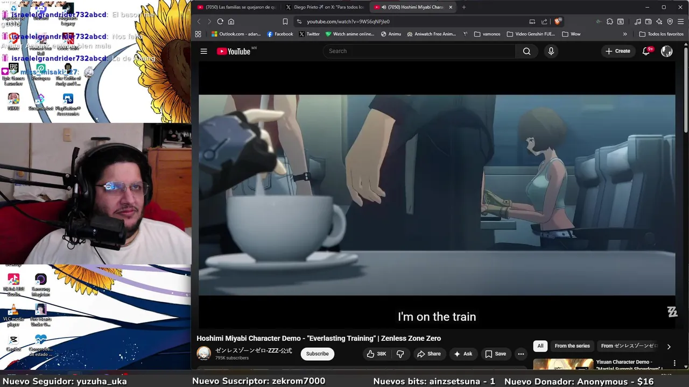Viewport: 689px width, 387px height.
Task: Save the video to a playlist
Action: point(495,354)
